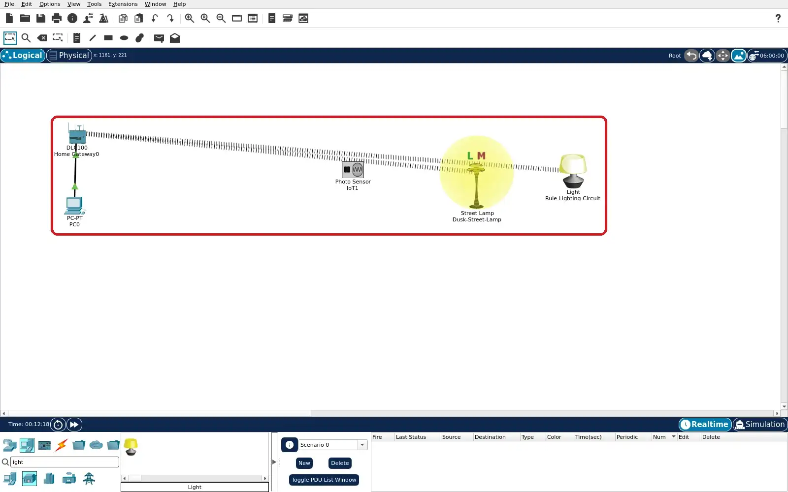Viewport: 788px width, 492px height.
Task: Pick the Draw Ellipse tool
Action: (124, 38)
